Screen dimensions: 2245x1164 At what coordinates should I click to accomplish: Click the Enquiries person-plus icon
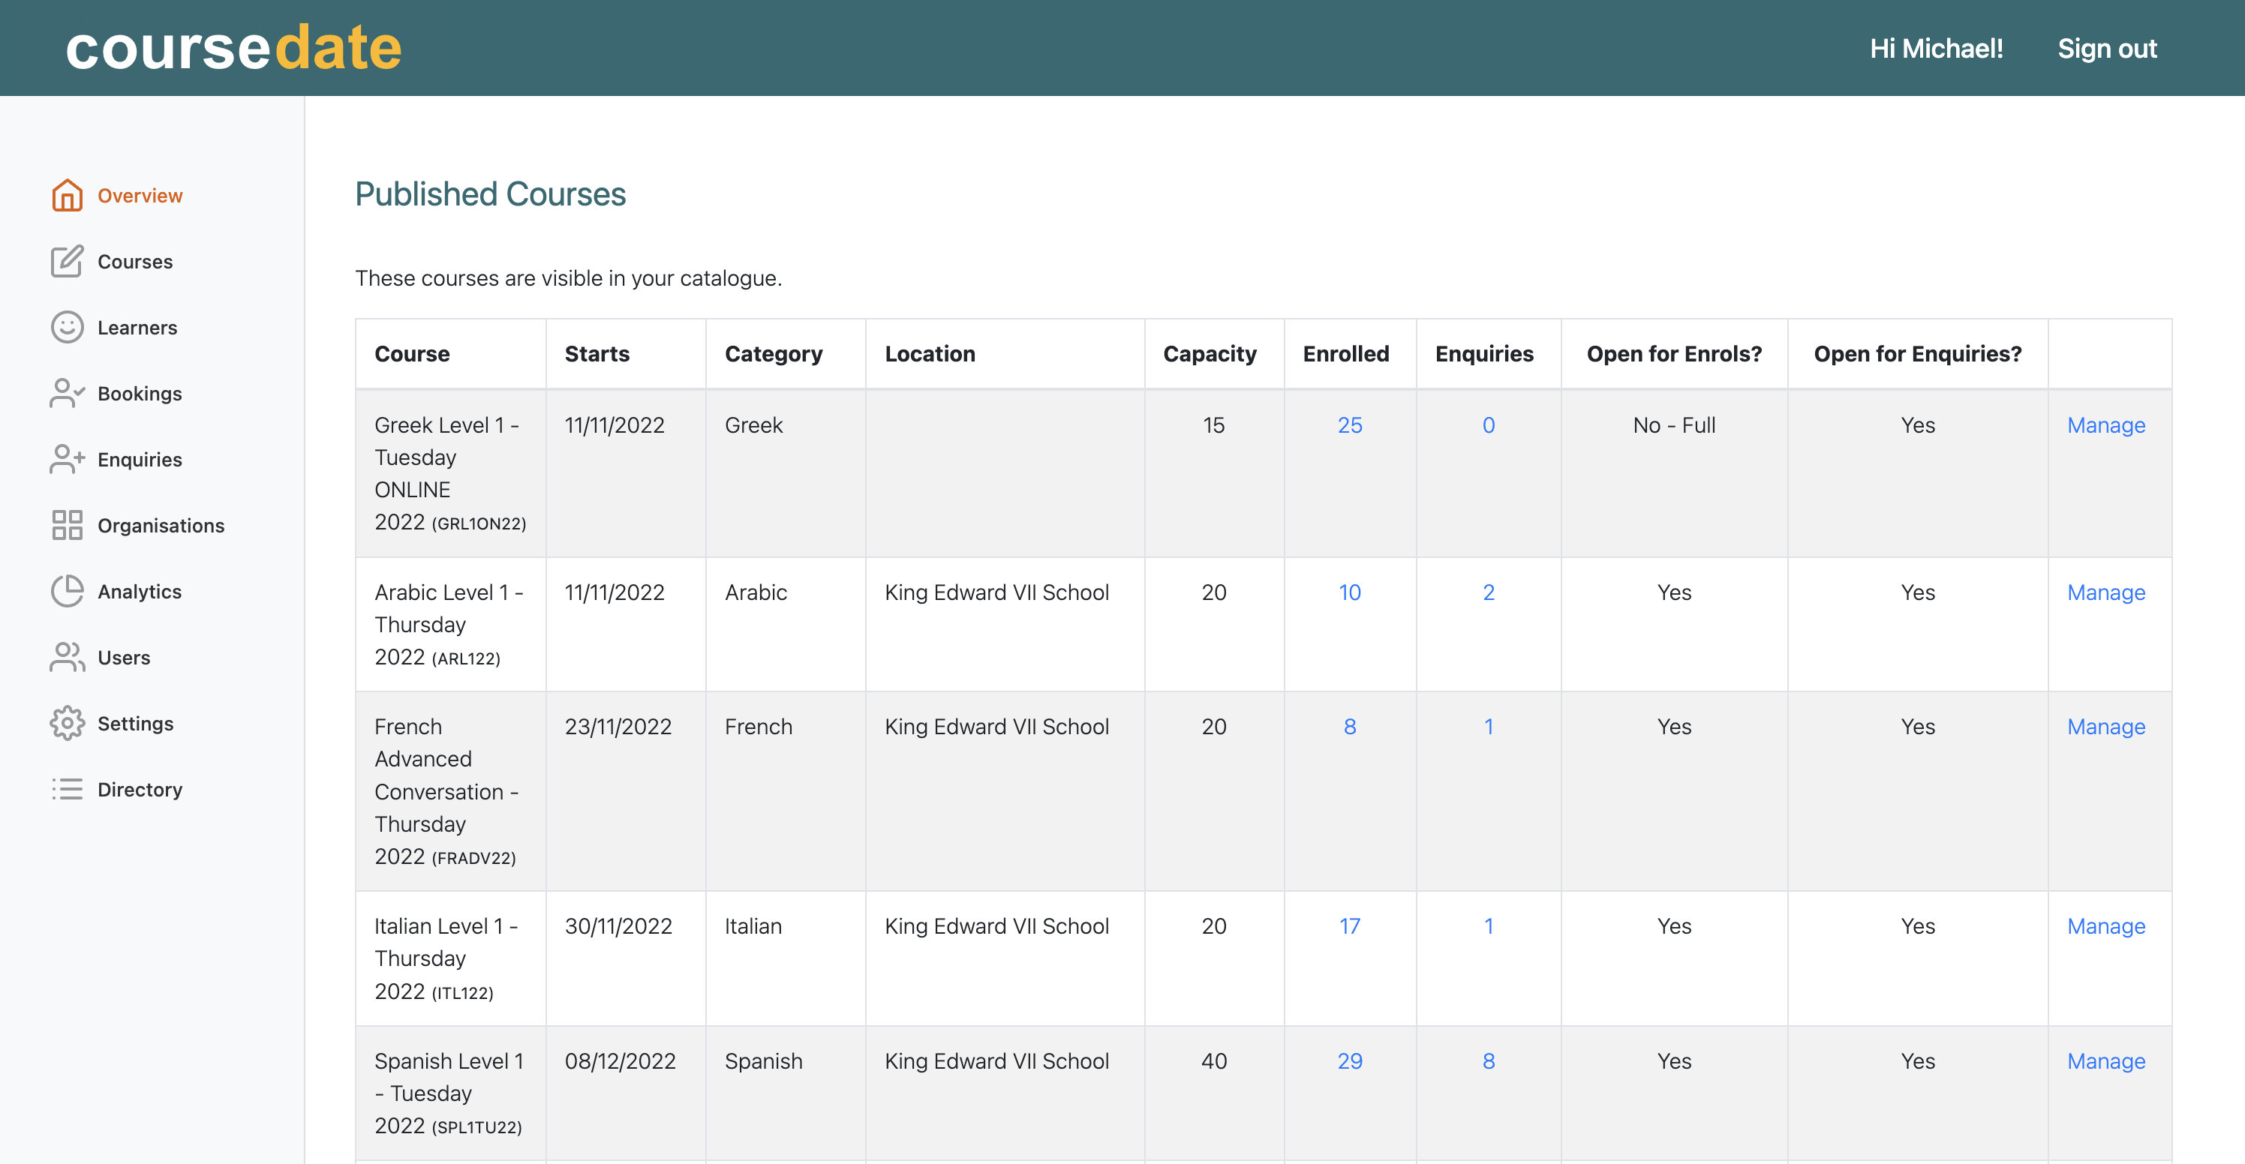66,459
